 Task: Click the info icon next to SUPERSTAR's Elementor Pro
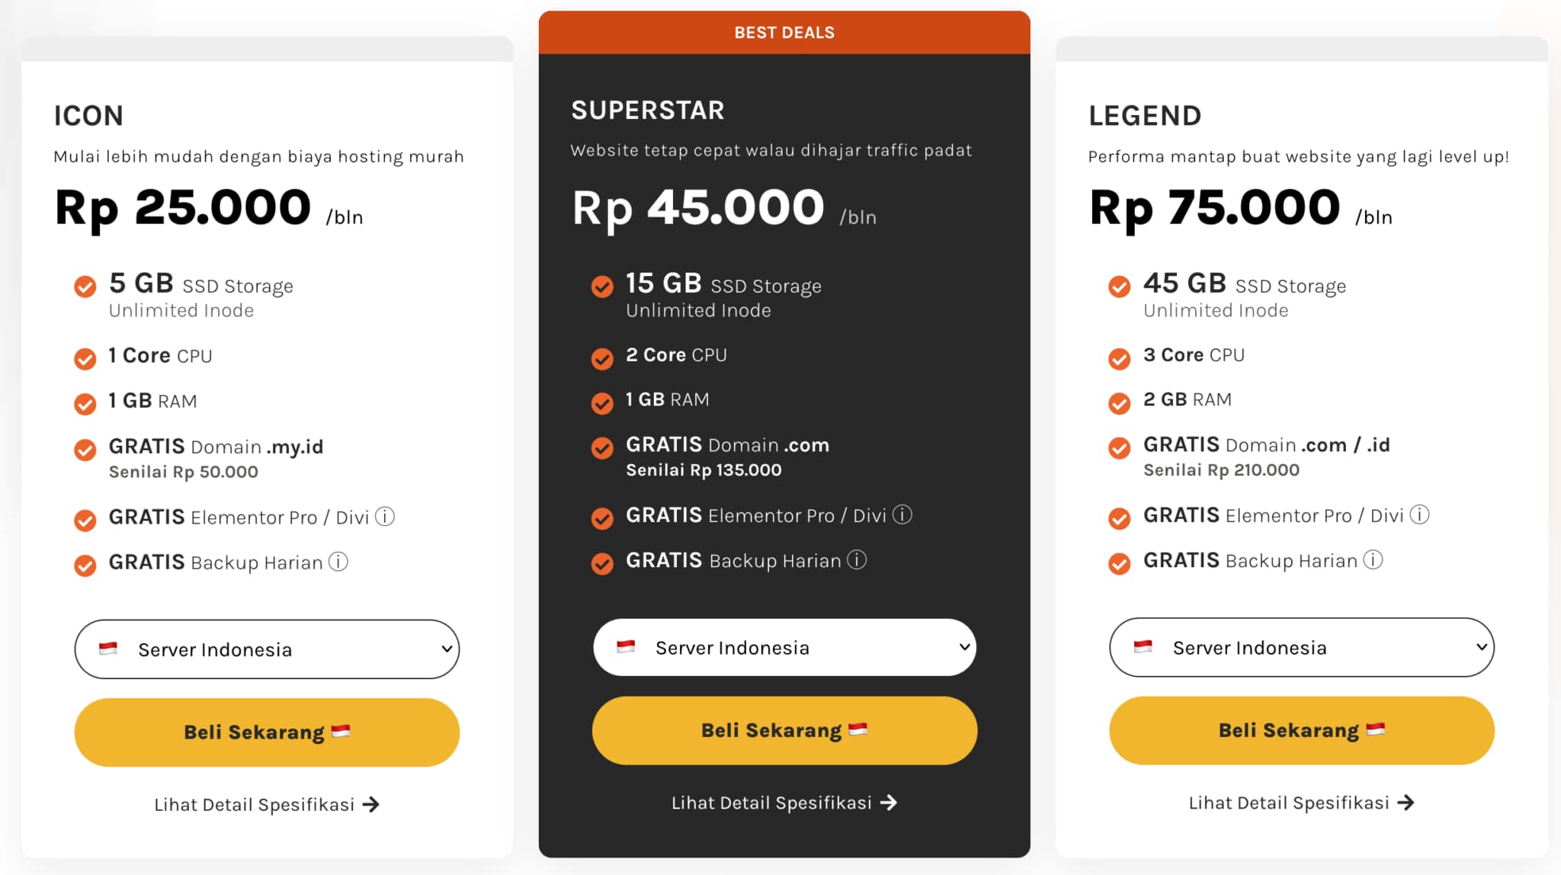pos(904,515)
